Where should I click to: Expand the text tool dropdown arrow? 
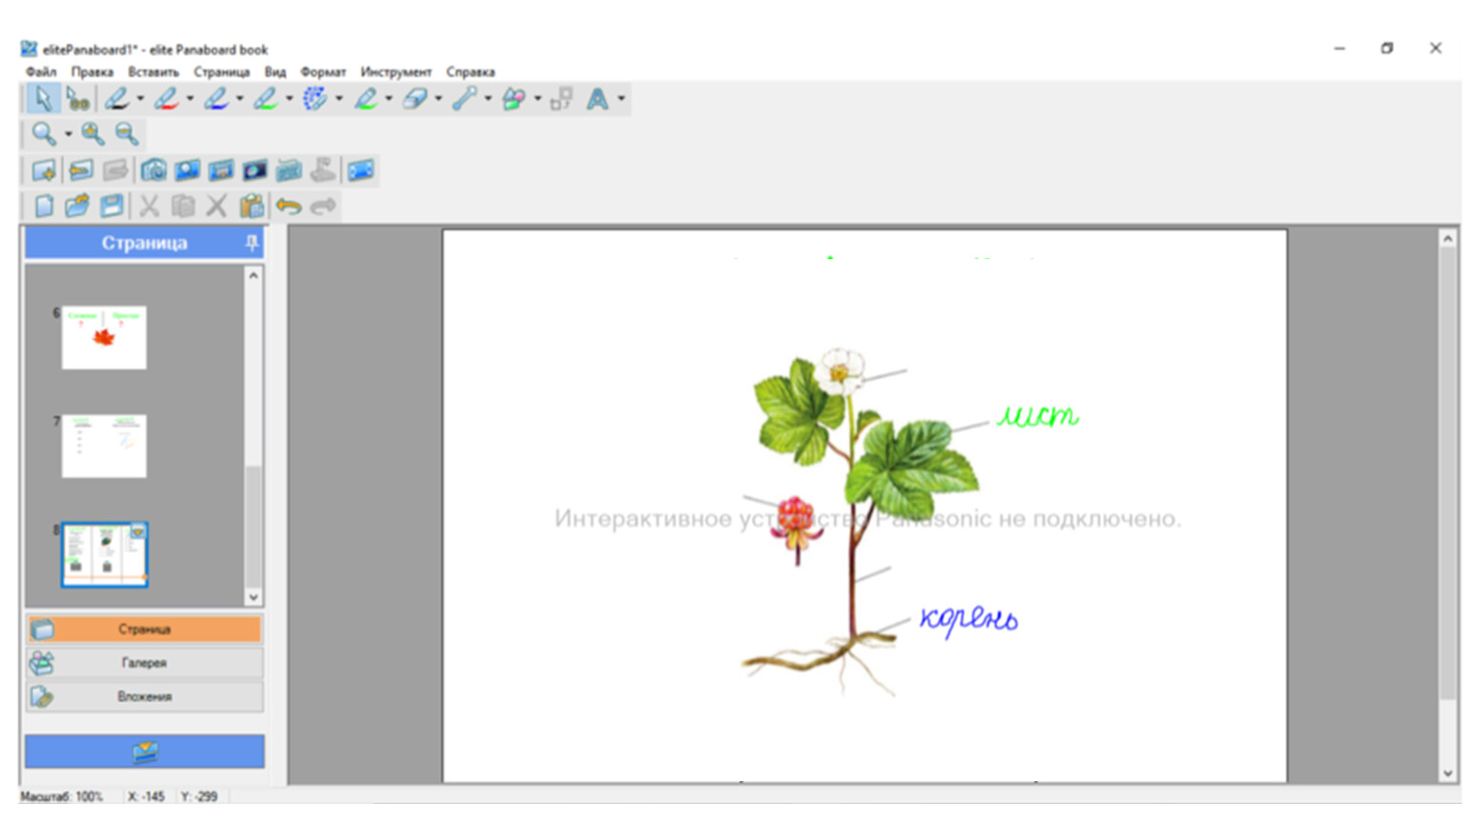click(622, 99)
